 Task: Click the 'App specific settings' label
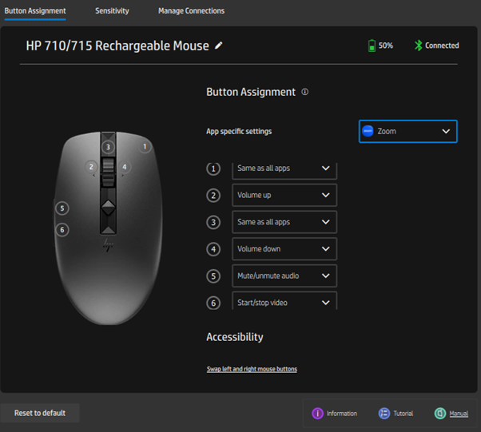(x=239, y=131)
